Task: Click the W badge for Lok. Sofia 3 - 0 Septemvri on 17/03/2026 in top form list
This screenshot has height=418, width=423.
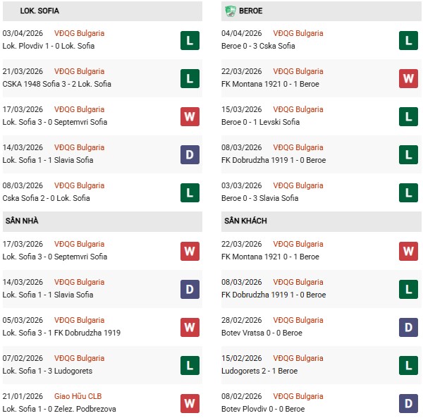Action: 190,116
